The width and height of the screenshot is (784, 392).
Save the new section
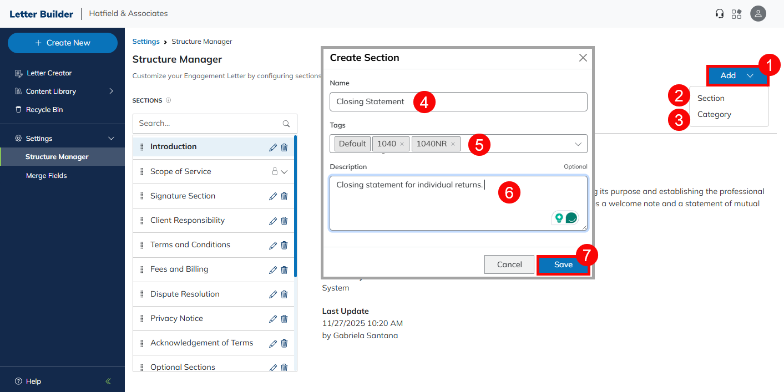(x=563, y=265)
